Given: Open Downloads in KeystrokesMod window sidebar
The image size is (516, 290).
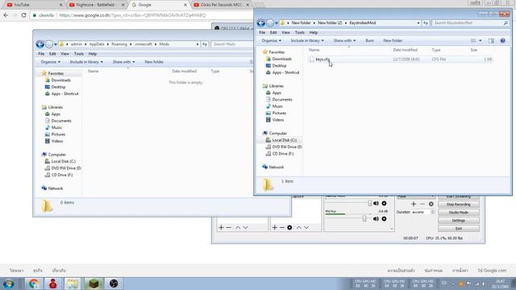Looking at the screenshot, I should [281, 59].
